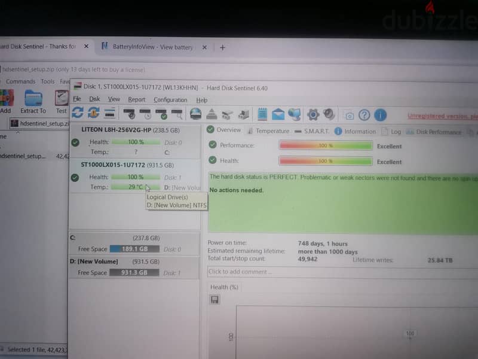Close the Hard Disk Sentinel browser tab

coord(86,46)
